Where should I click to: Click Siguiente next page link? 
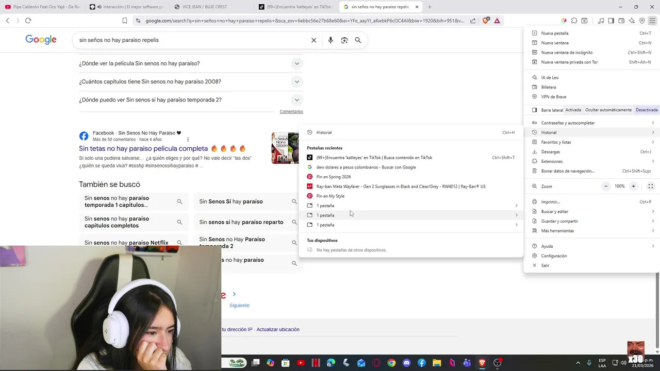click(239, 306)
